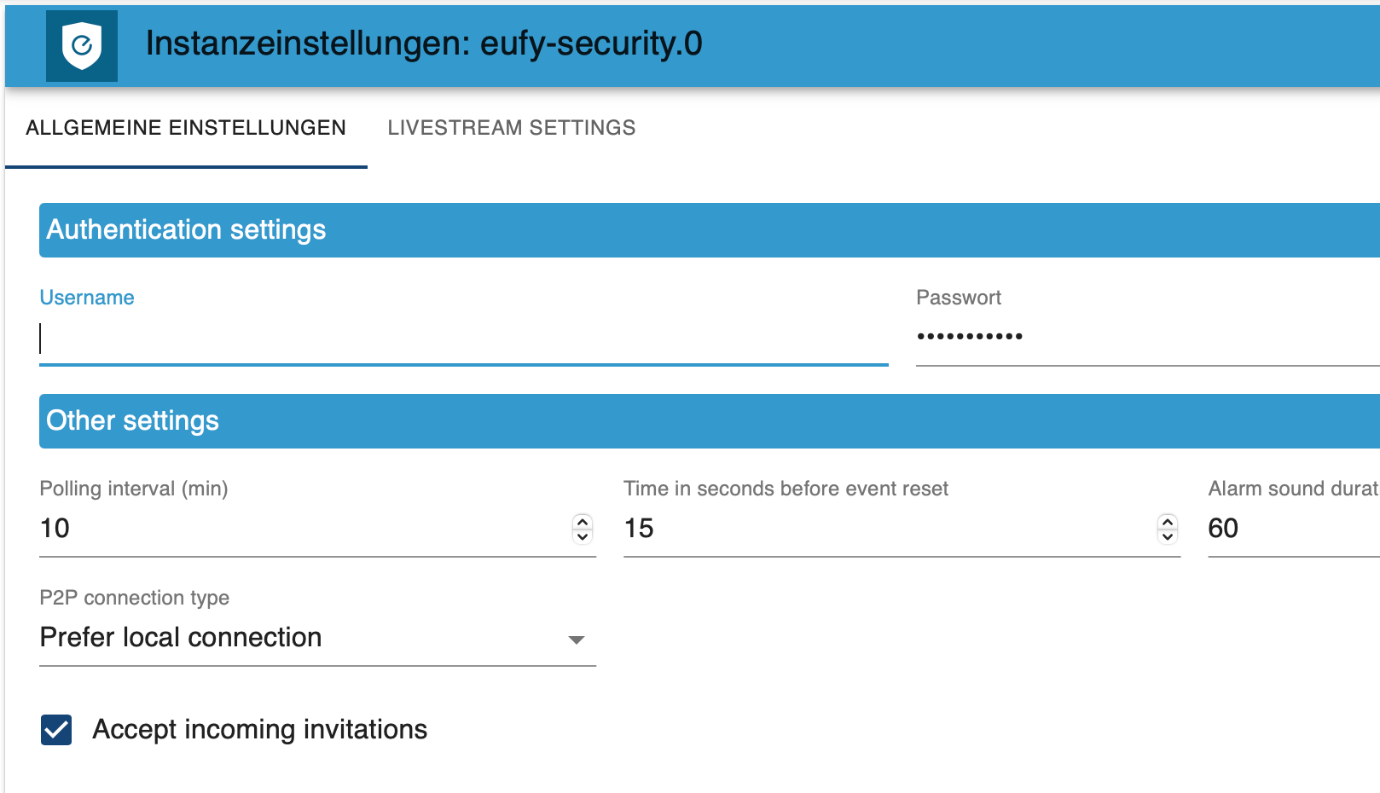Image resolution: width=1380 pixels, height=793 pixels.
Task: Click the eufy-security shield logo icon
Action: click(x=82, y=46)
